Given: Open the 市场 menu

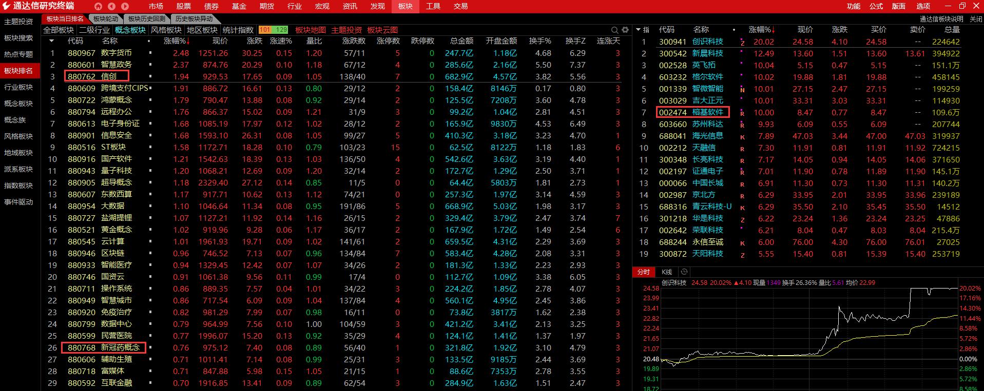Looking at the screenshot, I should pyautogui.click(x=156, y=6).
